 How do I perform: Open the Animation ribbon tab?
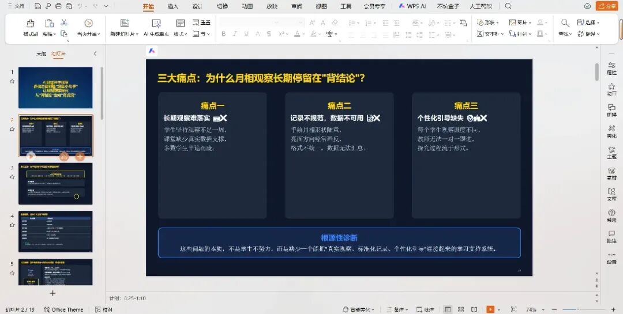pyautogui.click(x=247, y=6)
